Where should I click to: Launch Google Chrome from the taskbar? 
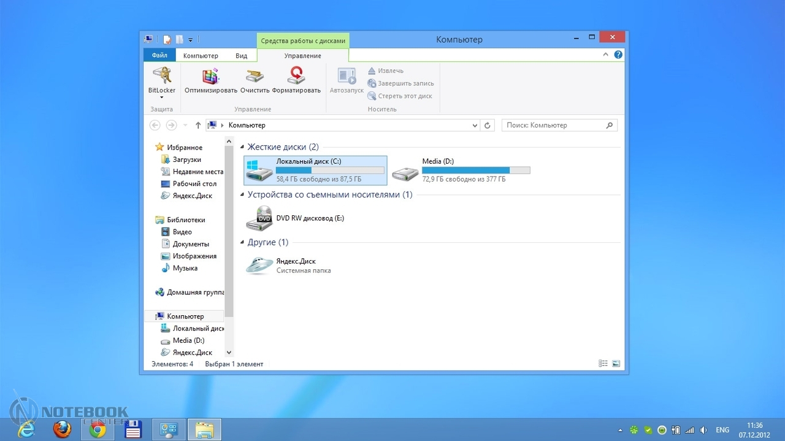(x=98, y=430)
